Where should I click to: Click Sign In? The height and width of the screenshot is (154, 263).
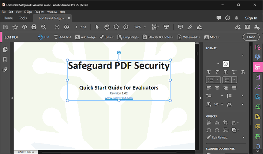pyautogui.click(x=251, y=18)
